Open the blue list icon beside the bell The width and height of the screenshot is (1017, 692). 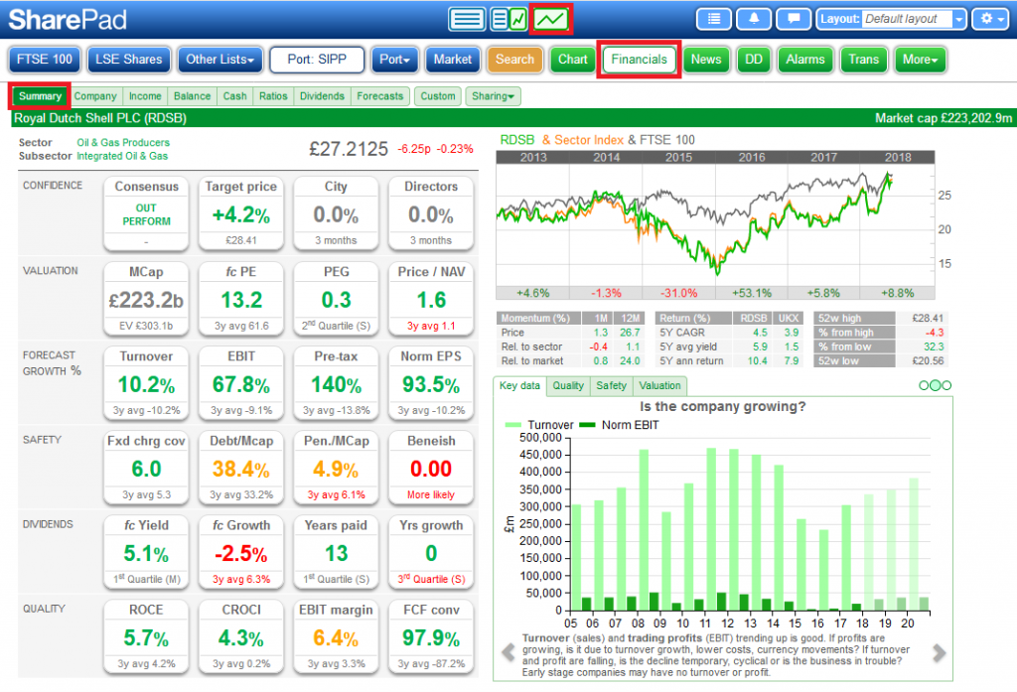point(714,19)
